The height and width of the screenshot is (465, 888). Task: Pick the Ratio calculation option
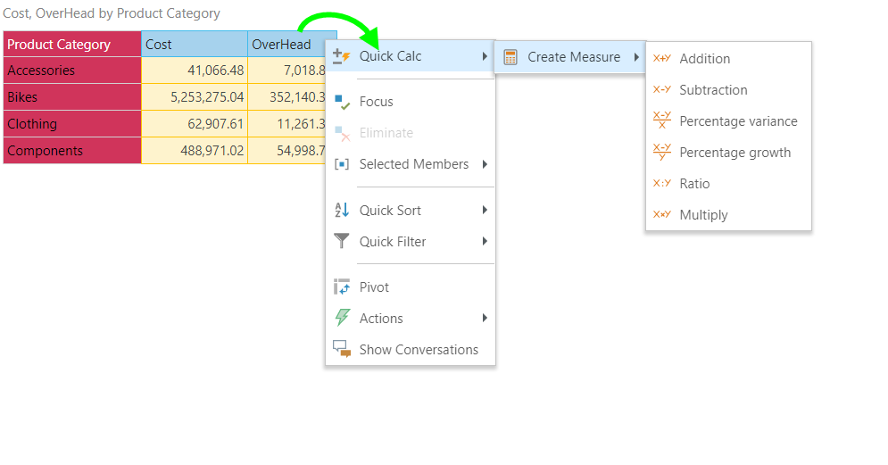tap(694, 184)
